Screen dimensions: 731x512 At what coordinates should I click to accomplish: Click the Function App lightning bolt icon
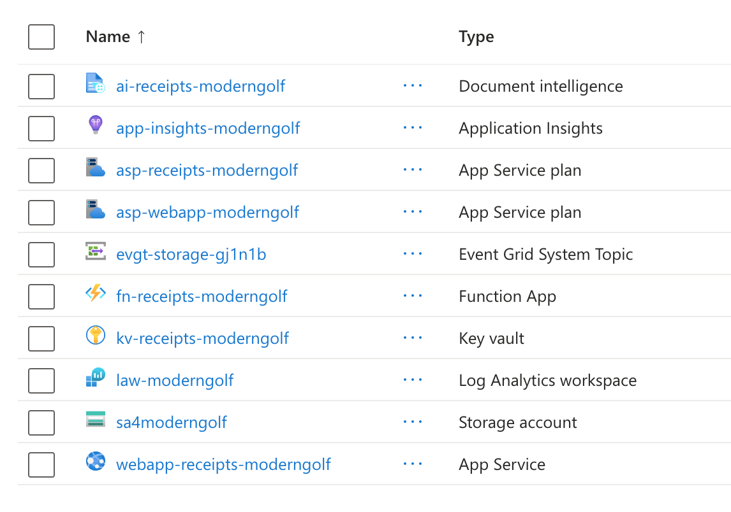click(95, 294)
